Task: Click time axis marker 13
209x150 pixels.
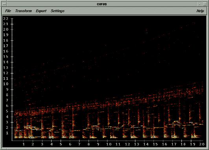Action: [x=137, y=144]
